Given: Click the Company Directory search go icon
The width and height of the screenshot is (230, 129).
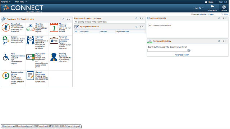Looking at the screenshot, I should tap(189, 50).
